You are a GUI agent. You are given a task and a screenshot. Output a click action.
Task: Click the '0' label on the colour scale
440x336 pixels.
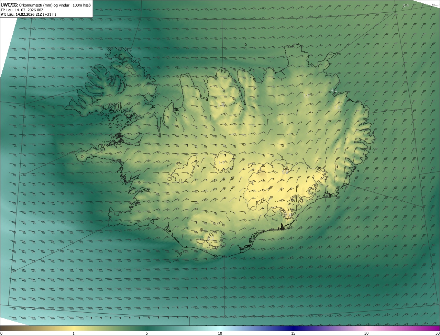tap(1, 333)
